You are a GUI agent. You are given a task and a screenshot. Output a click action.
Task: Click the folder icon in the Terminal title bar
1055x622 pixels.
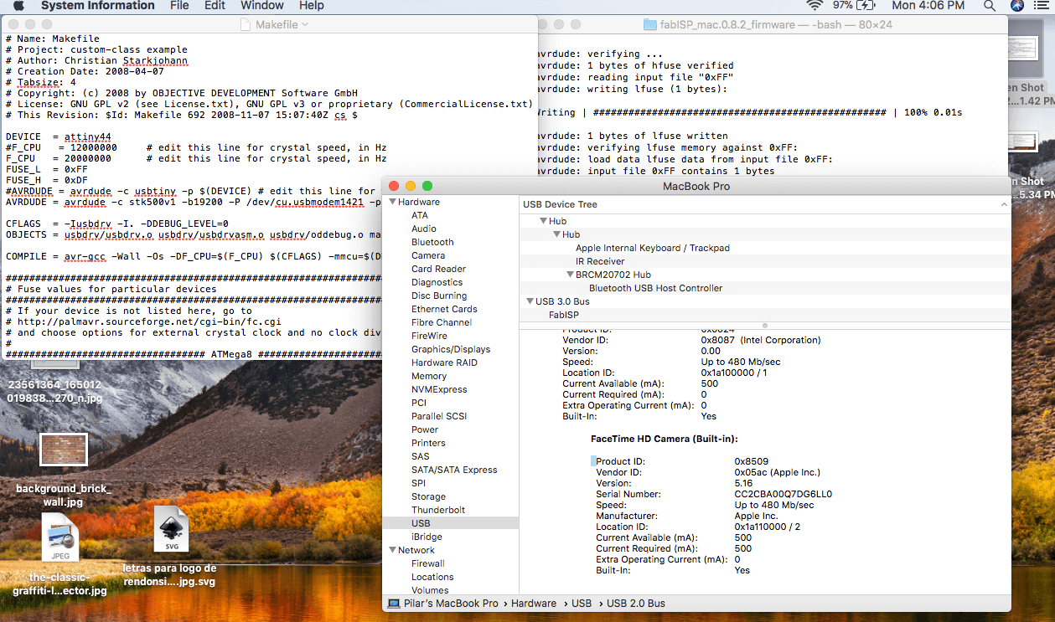(649, 24)
